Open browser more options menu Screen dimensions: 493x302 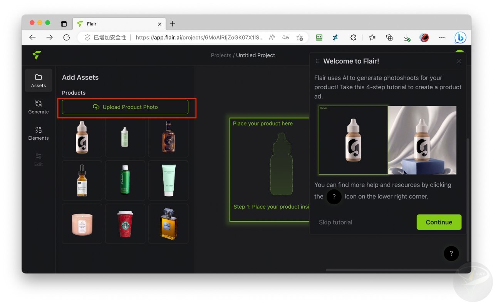pos(442,37)
